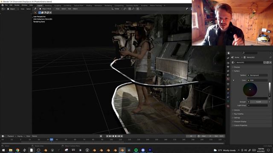Open the Scene properties tab
The width and height of the screenshot is (273, 153).
click(x=228, y=75)
